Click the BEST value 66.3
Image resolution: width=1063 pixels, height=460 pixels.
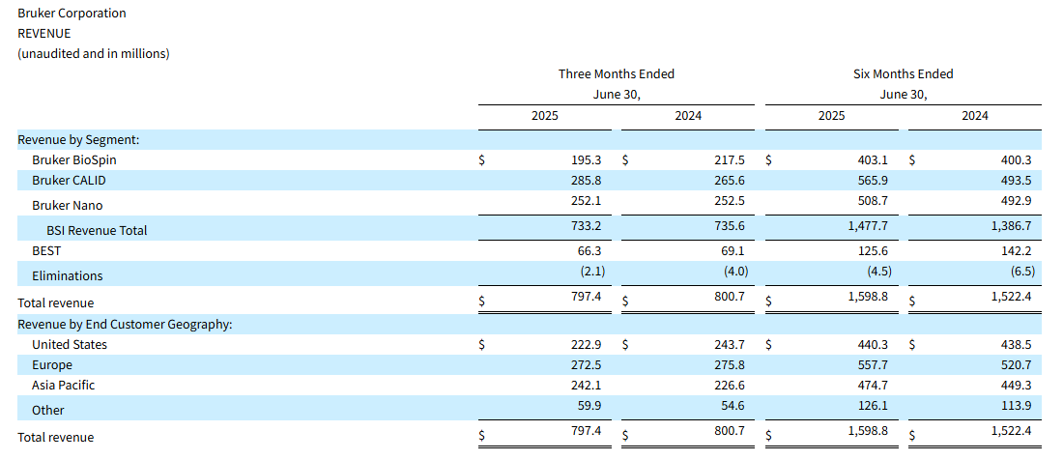click(589, 250)
